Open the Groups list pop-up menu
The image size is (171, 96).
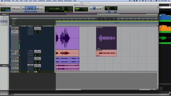click(8, 66)
